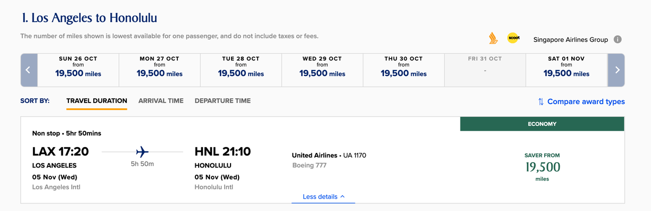The image size is (651, 211).
Task: Click the Economy column header
Action: point(542,124)
